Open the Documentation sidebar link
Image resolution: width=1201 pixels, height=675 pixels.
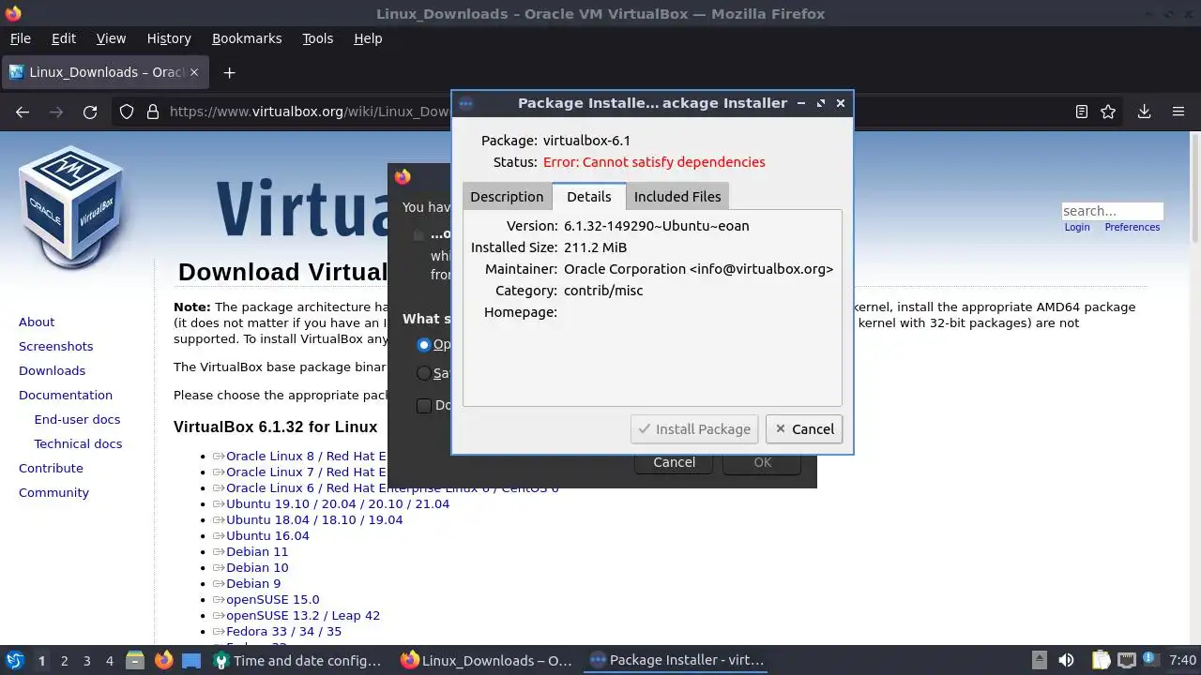tap(66, 395)
